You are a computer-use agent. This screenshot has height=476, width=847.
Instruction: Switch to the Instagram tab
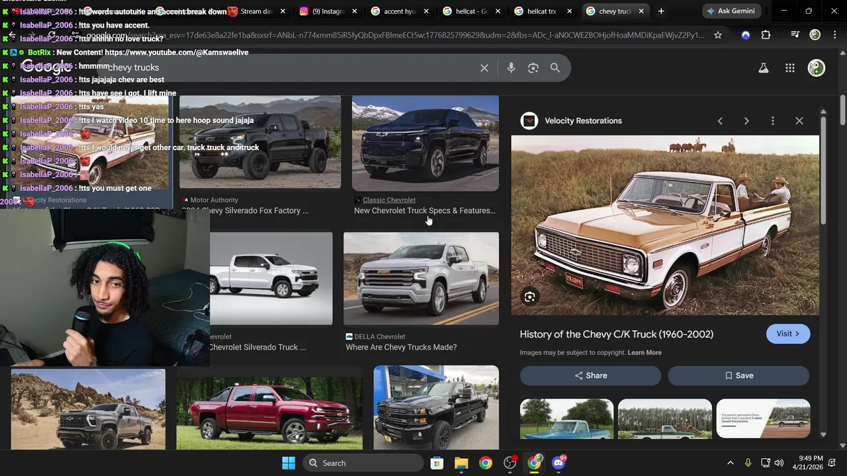(x=328, y=11)
